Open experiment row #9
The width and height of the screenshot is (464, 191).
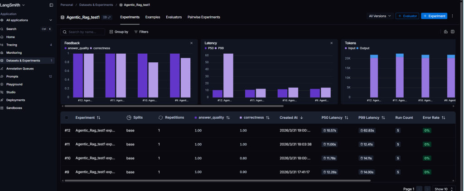click(257, 172)
